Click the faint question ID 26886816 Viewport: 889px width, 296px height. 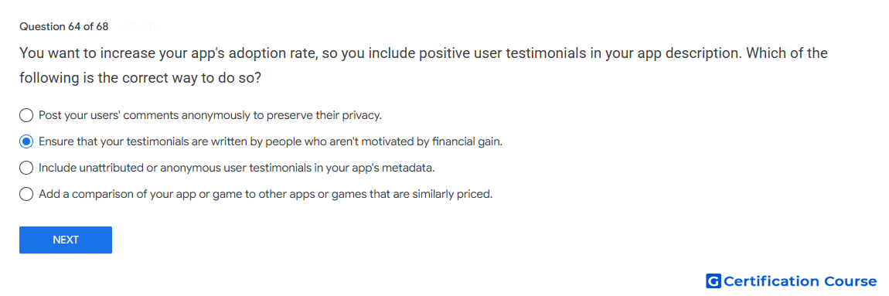[x=139, y=26]
